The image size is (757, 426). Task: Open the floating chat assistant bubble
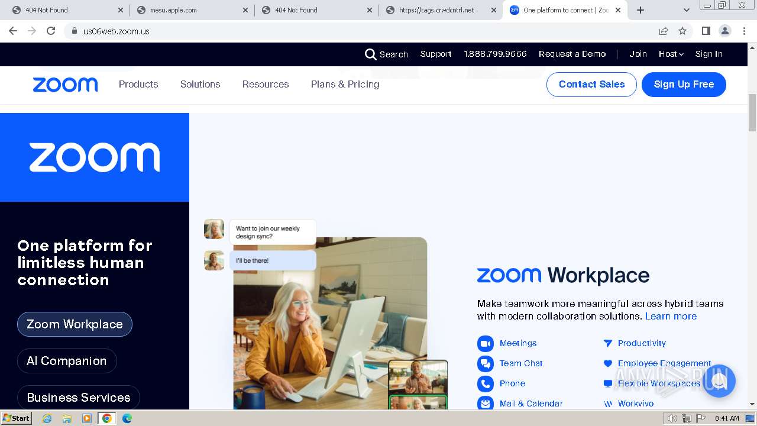point(719,381)
